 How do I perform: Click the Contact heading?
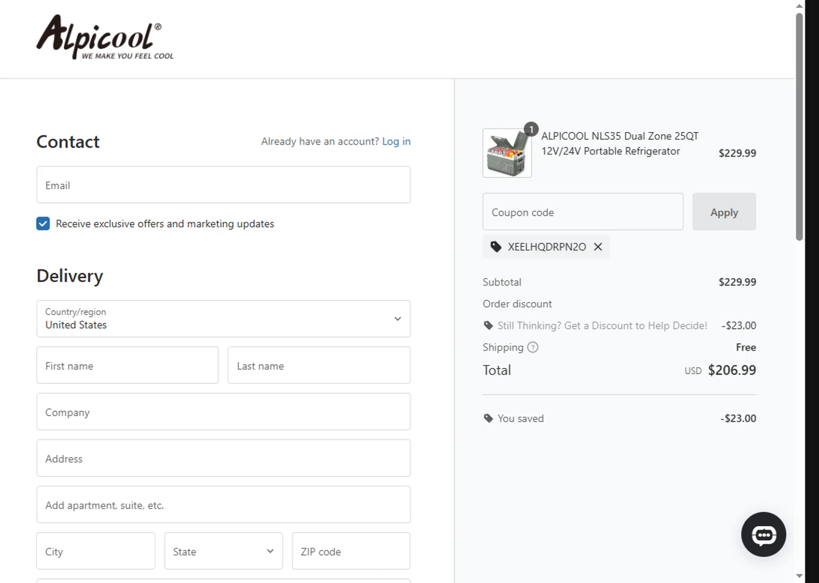click(68, 142)
